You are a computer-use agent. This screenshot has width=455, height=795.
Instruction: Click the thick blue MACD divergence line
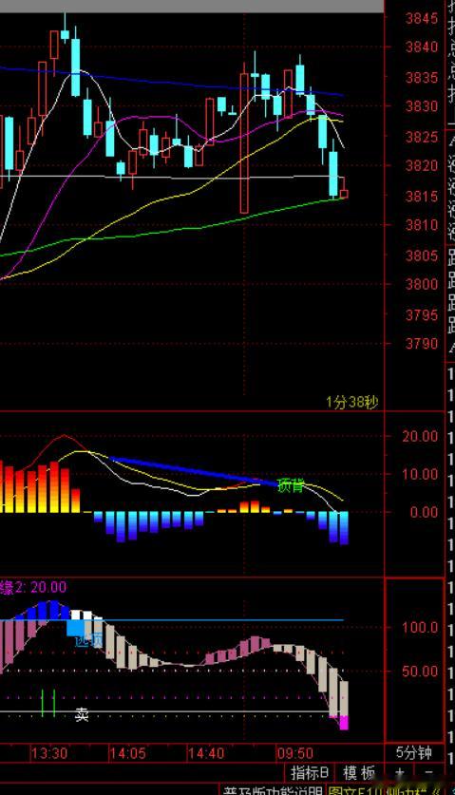pyautogui.click(x=195, y=471)
